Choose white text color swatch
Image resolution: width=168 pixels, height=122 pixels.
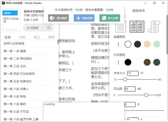pos(137,62)
